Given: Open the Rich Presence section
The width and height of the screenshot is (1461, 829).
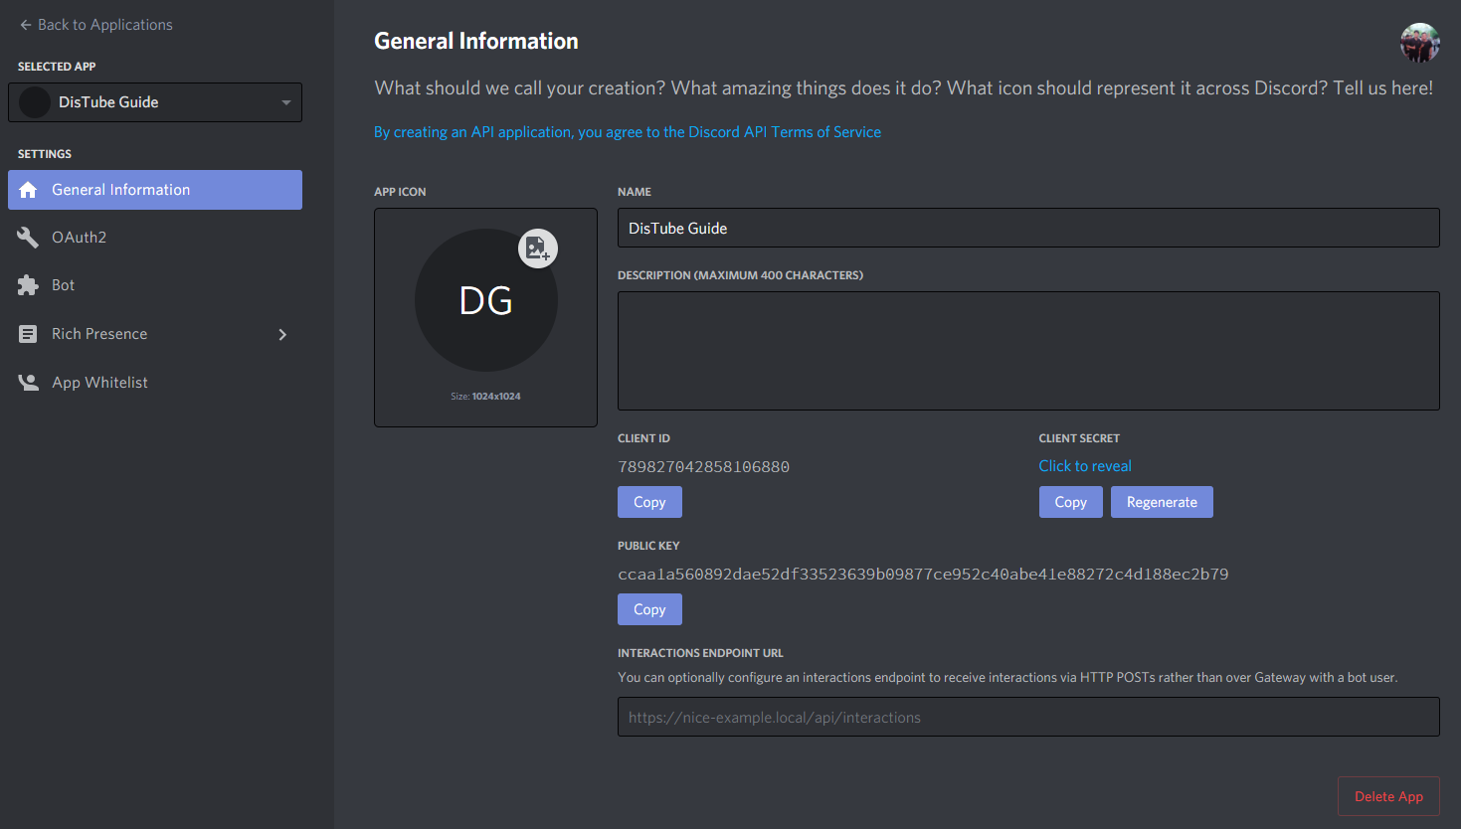Looking at the screenshot, I should [x=155, y=334].
